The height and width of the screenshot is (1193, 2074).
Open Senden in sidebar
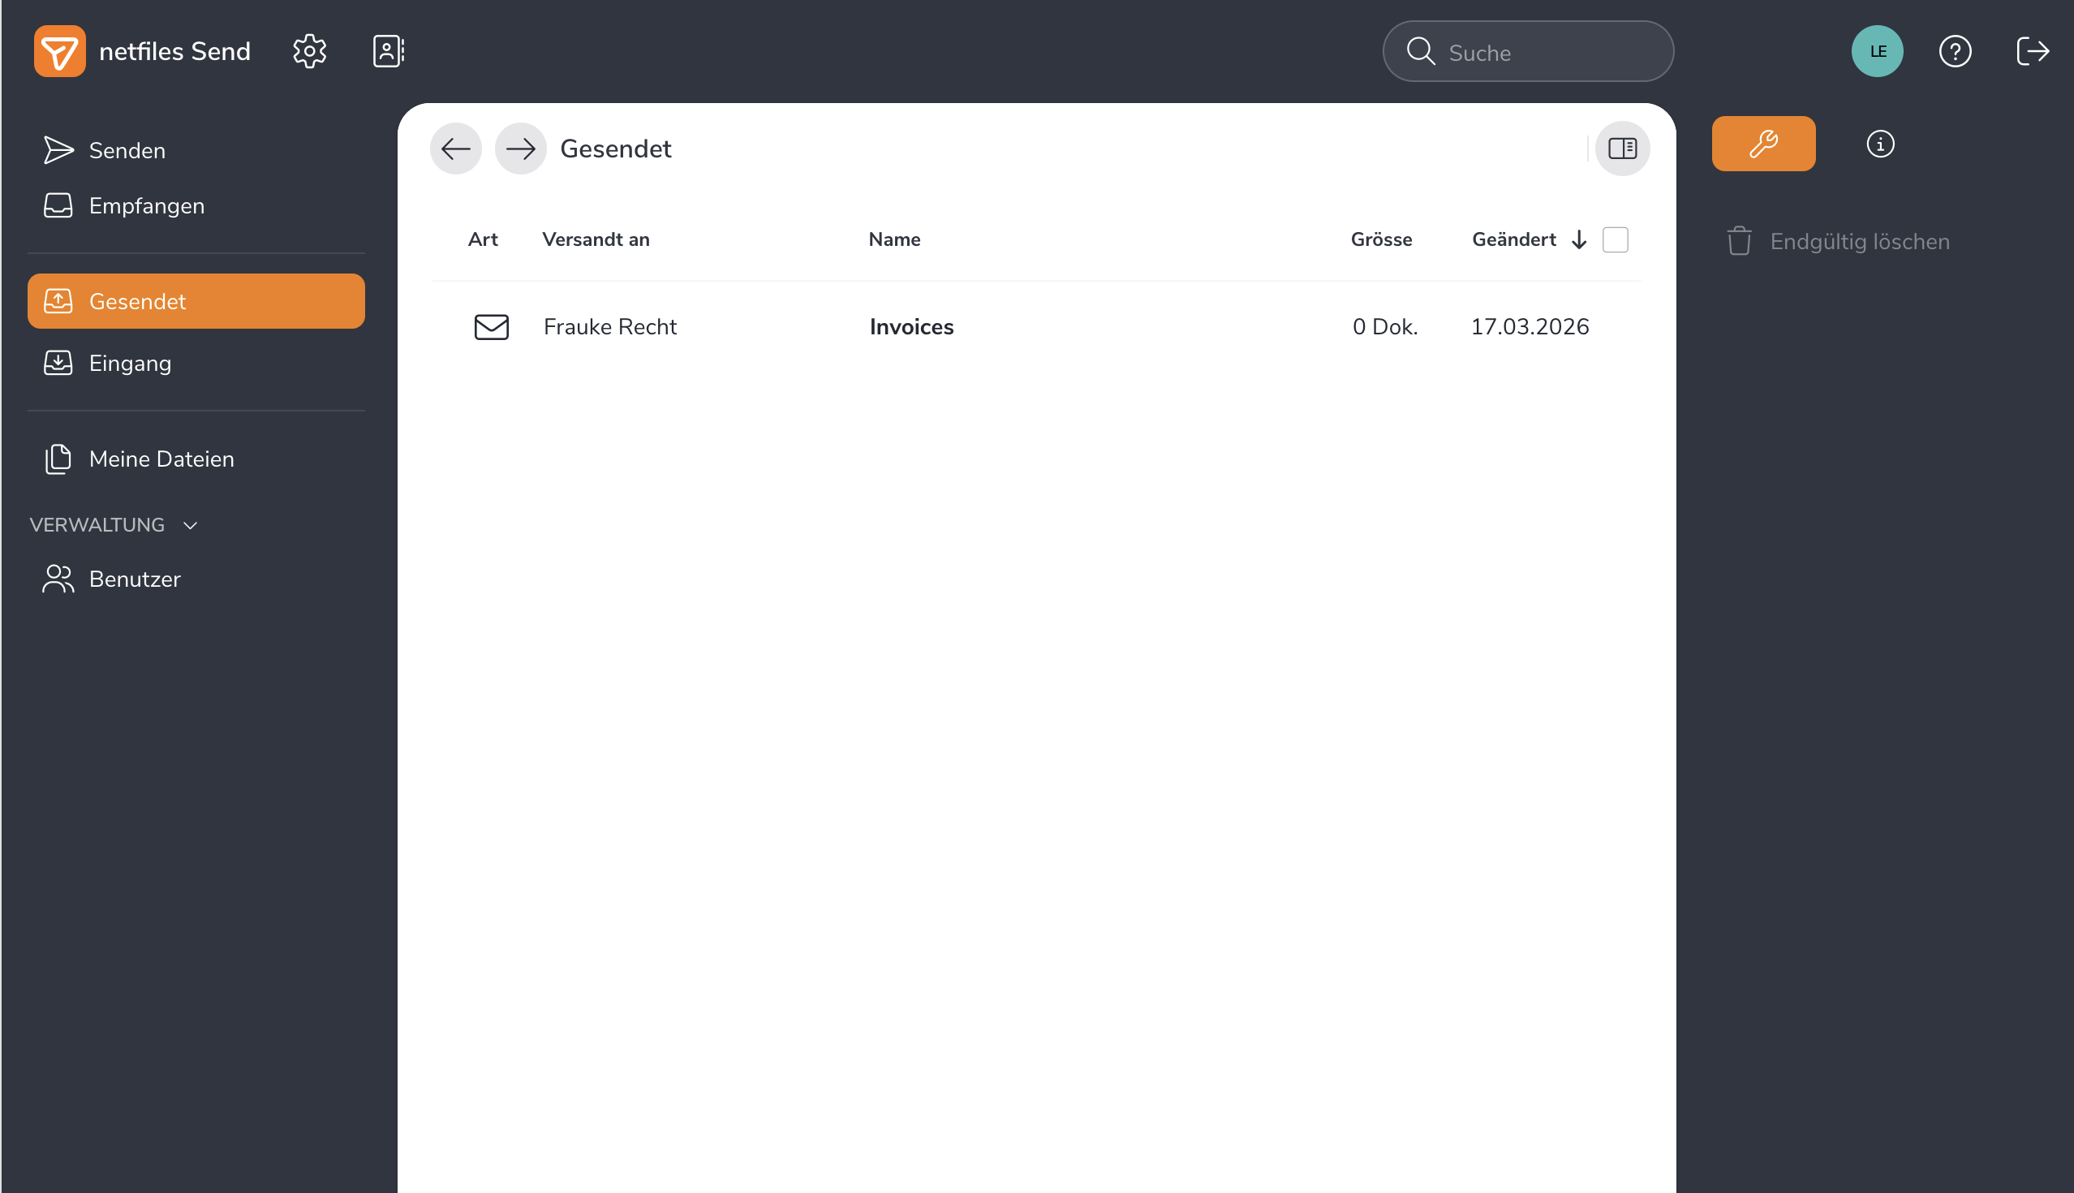click(127, 151)
